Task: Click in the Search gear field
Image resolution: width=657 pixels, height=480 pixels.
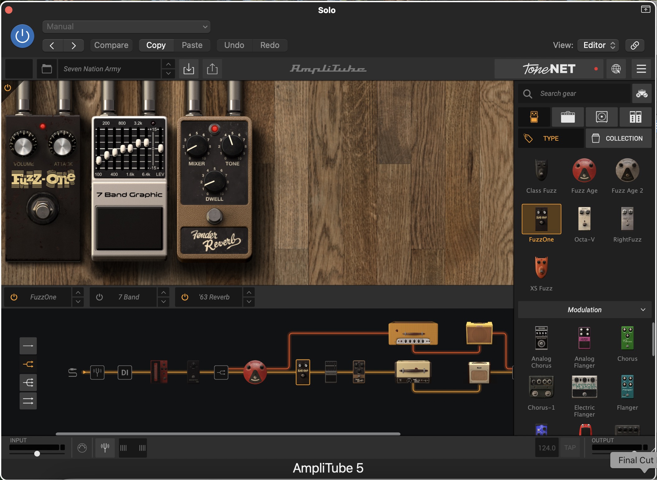Action: pyautogui.click(x=574, y=93)
